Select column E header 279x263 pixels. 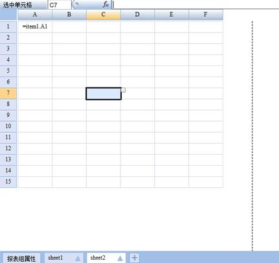[172, 15]
